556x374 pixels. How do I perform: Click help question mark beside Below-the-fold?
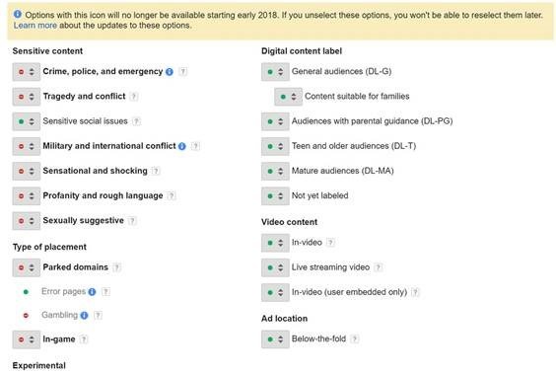pos(354,338)
